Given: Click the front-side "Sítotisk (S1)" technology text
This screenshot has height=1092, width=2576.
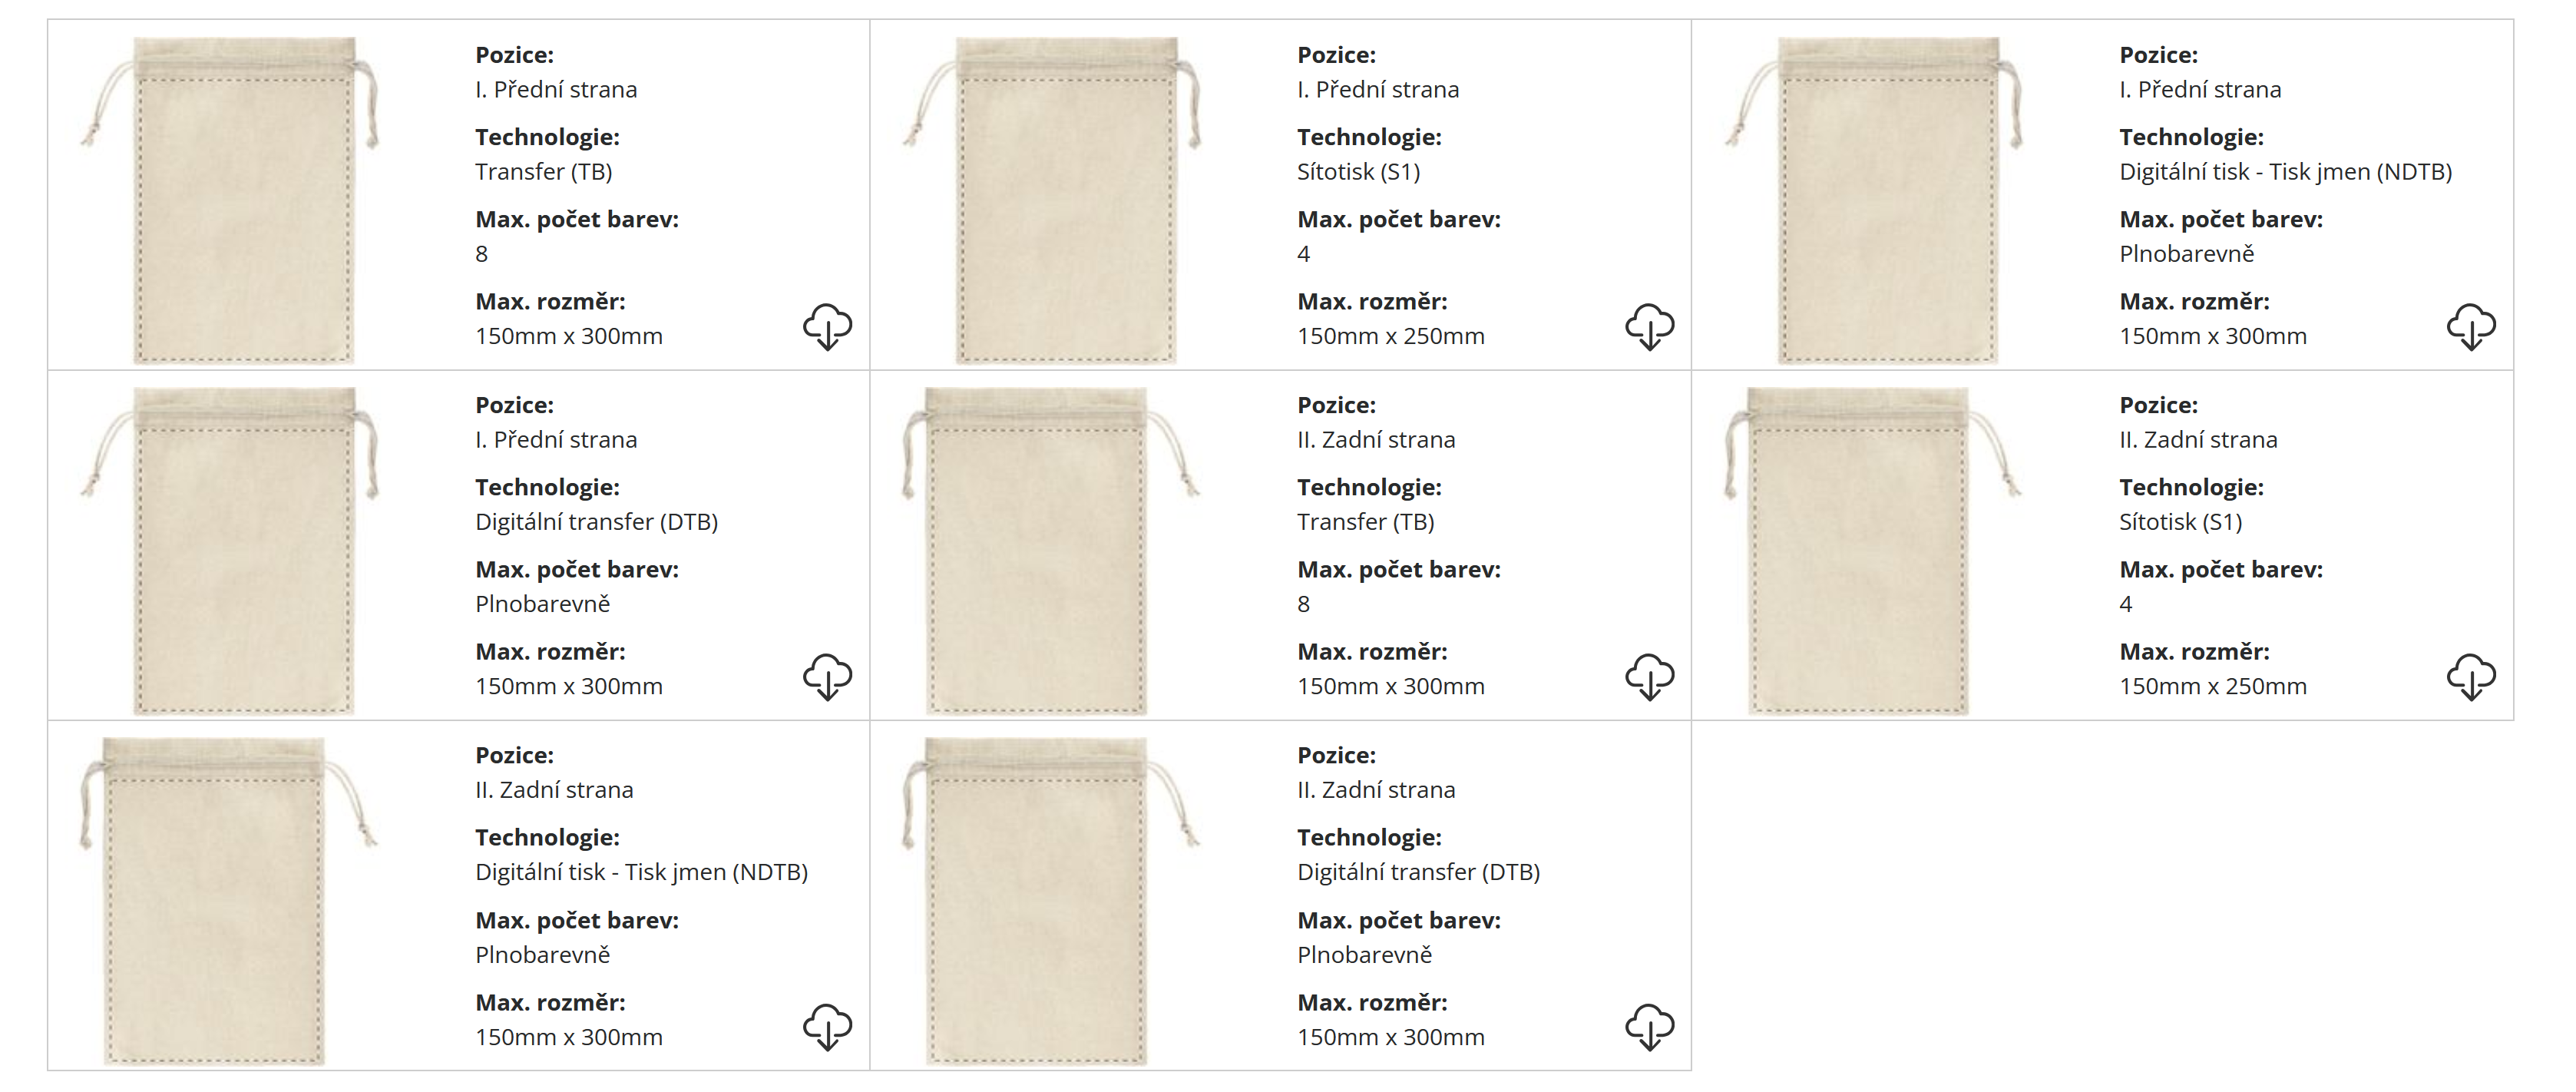Looking at the screenshot, I should coord(1358,172).
